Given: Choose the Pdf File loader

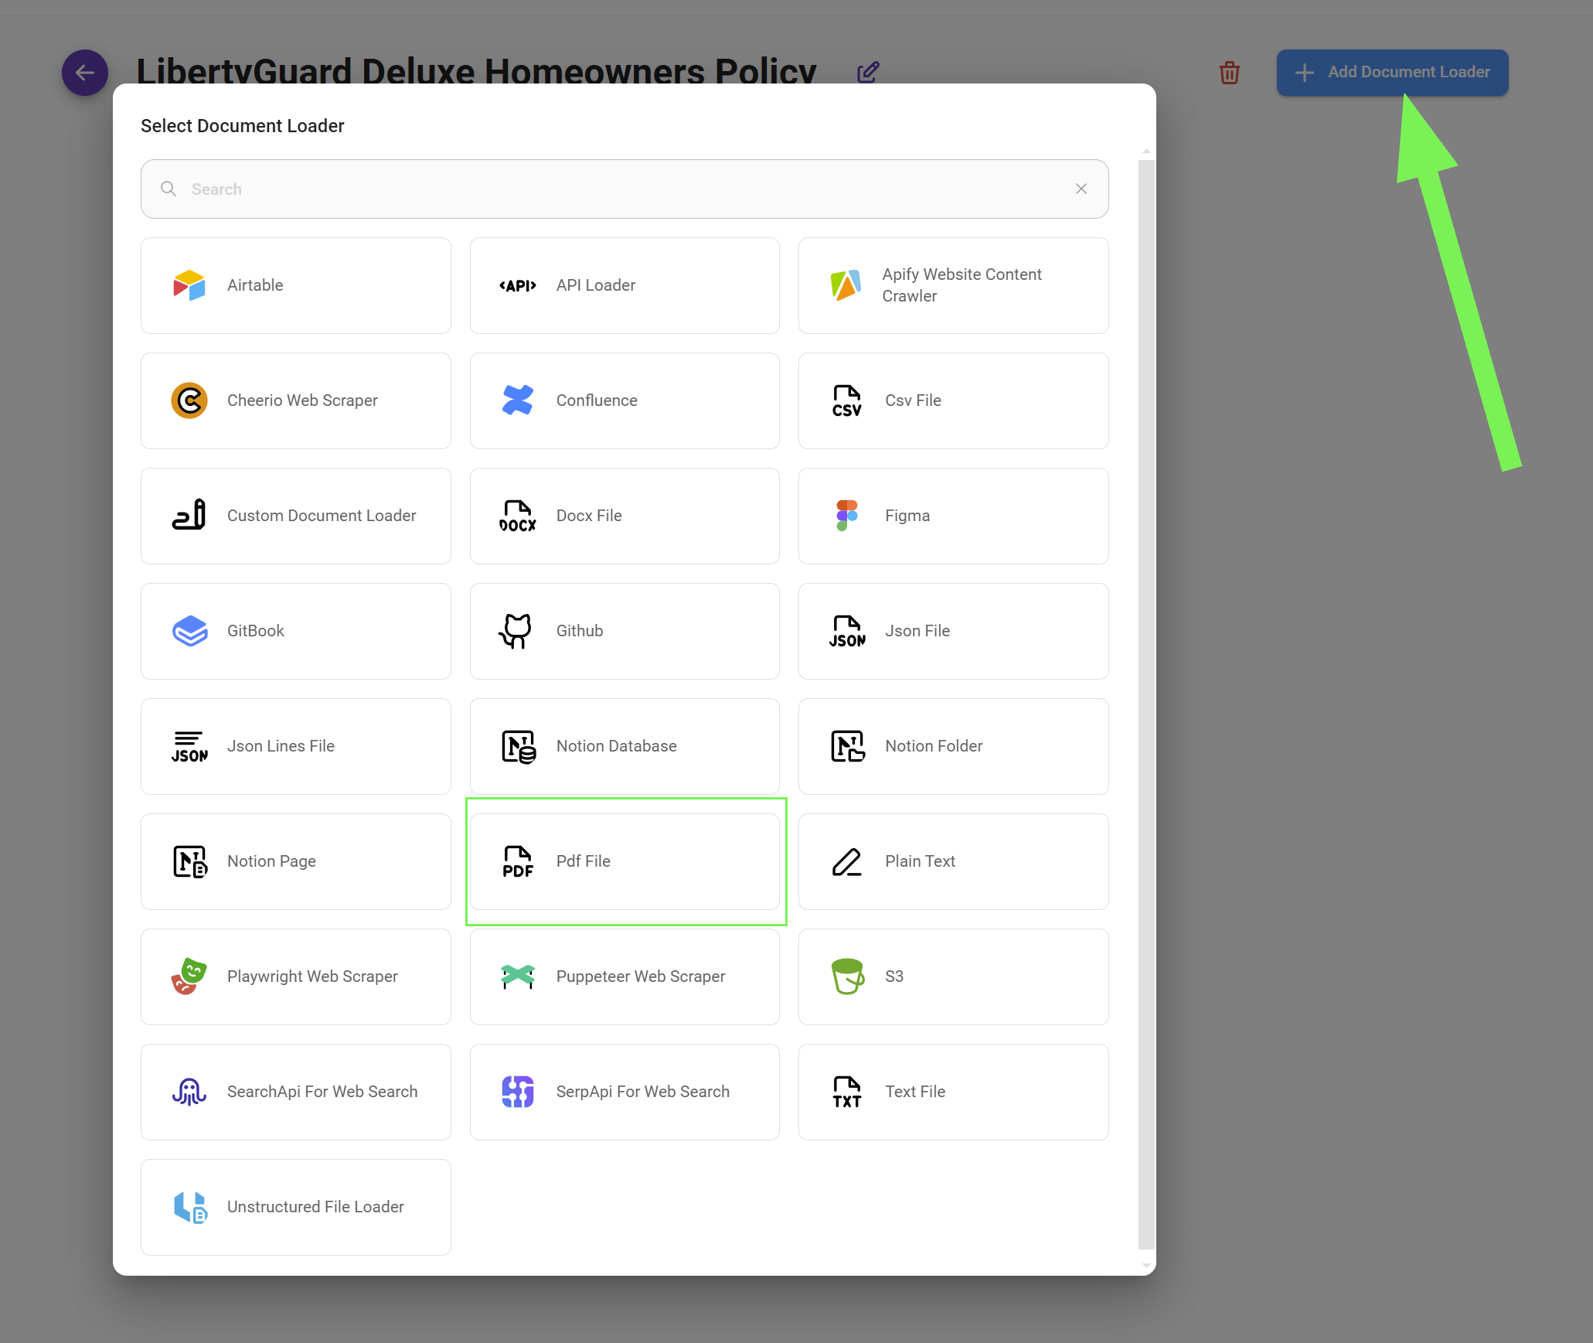Looking at the screenshot, I should (625, 861).
